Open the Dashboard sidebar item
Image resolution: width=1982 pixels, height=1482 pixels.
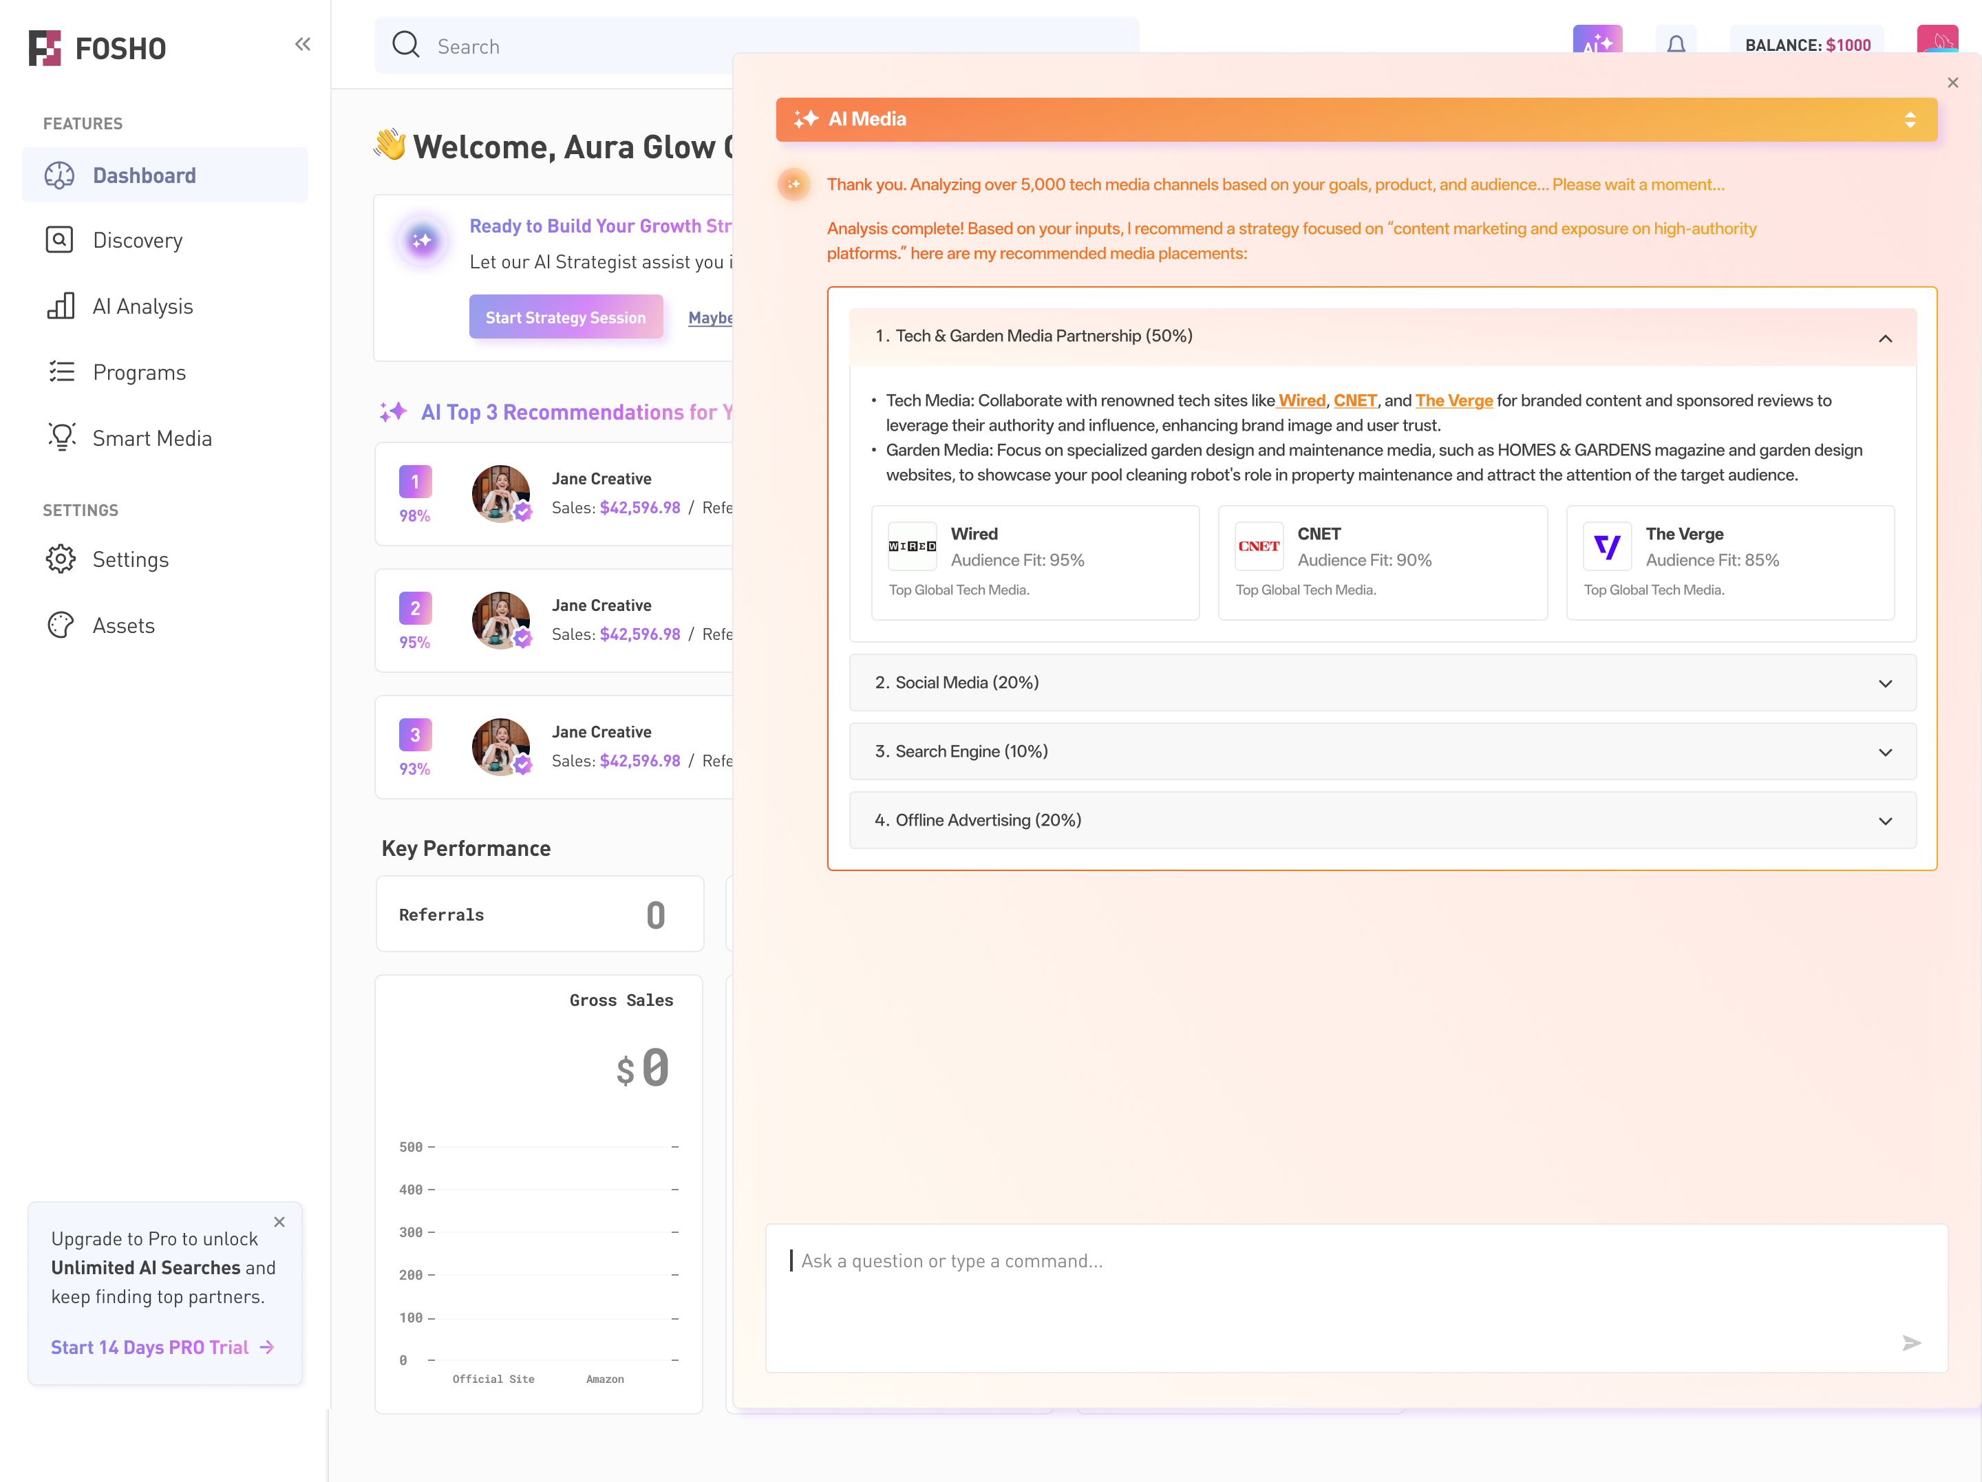[x=165, y=175]
